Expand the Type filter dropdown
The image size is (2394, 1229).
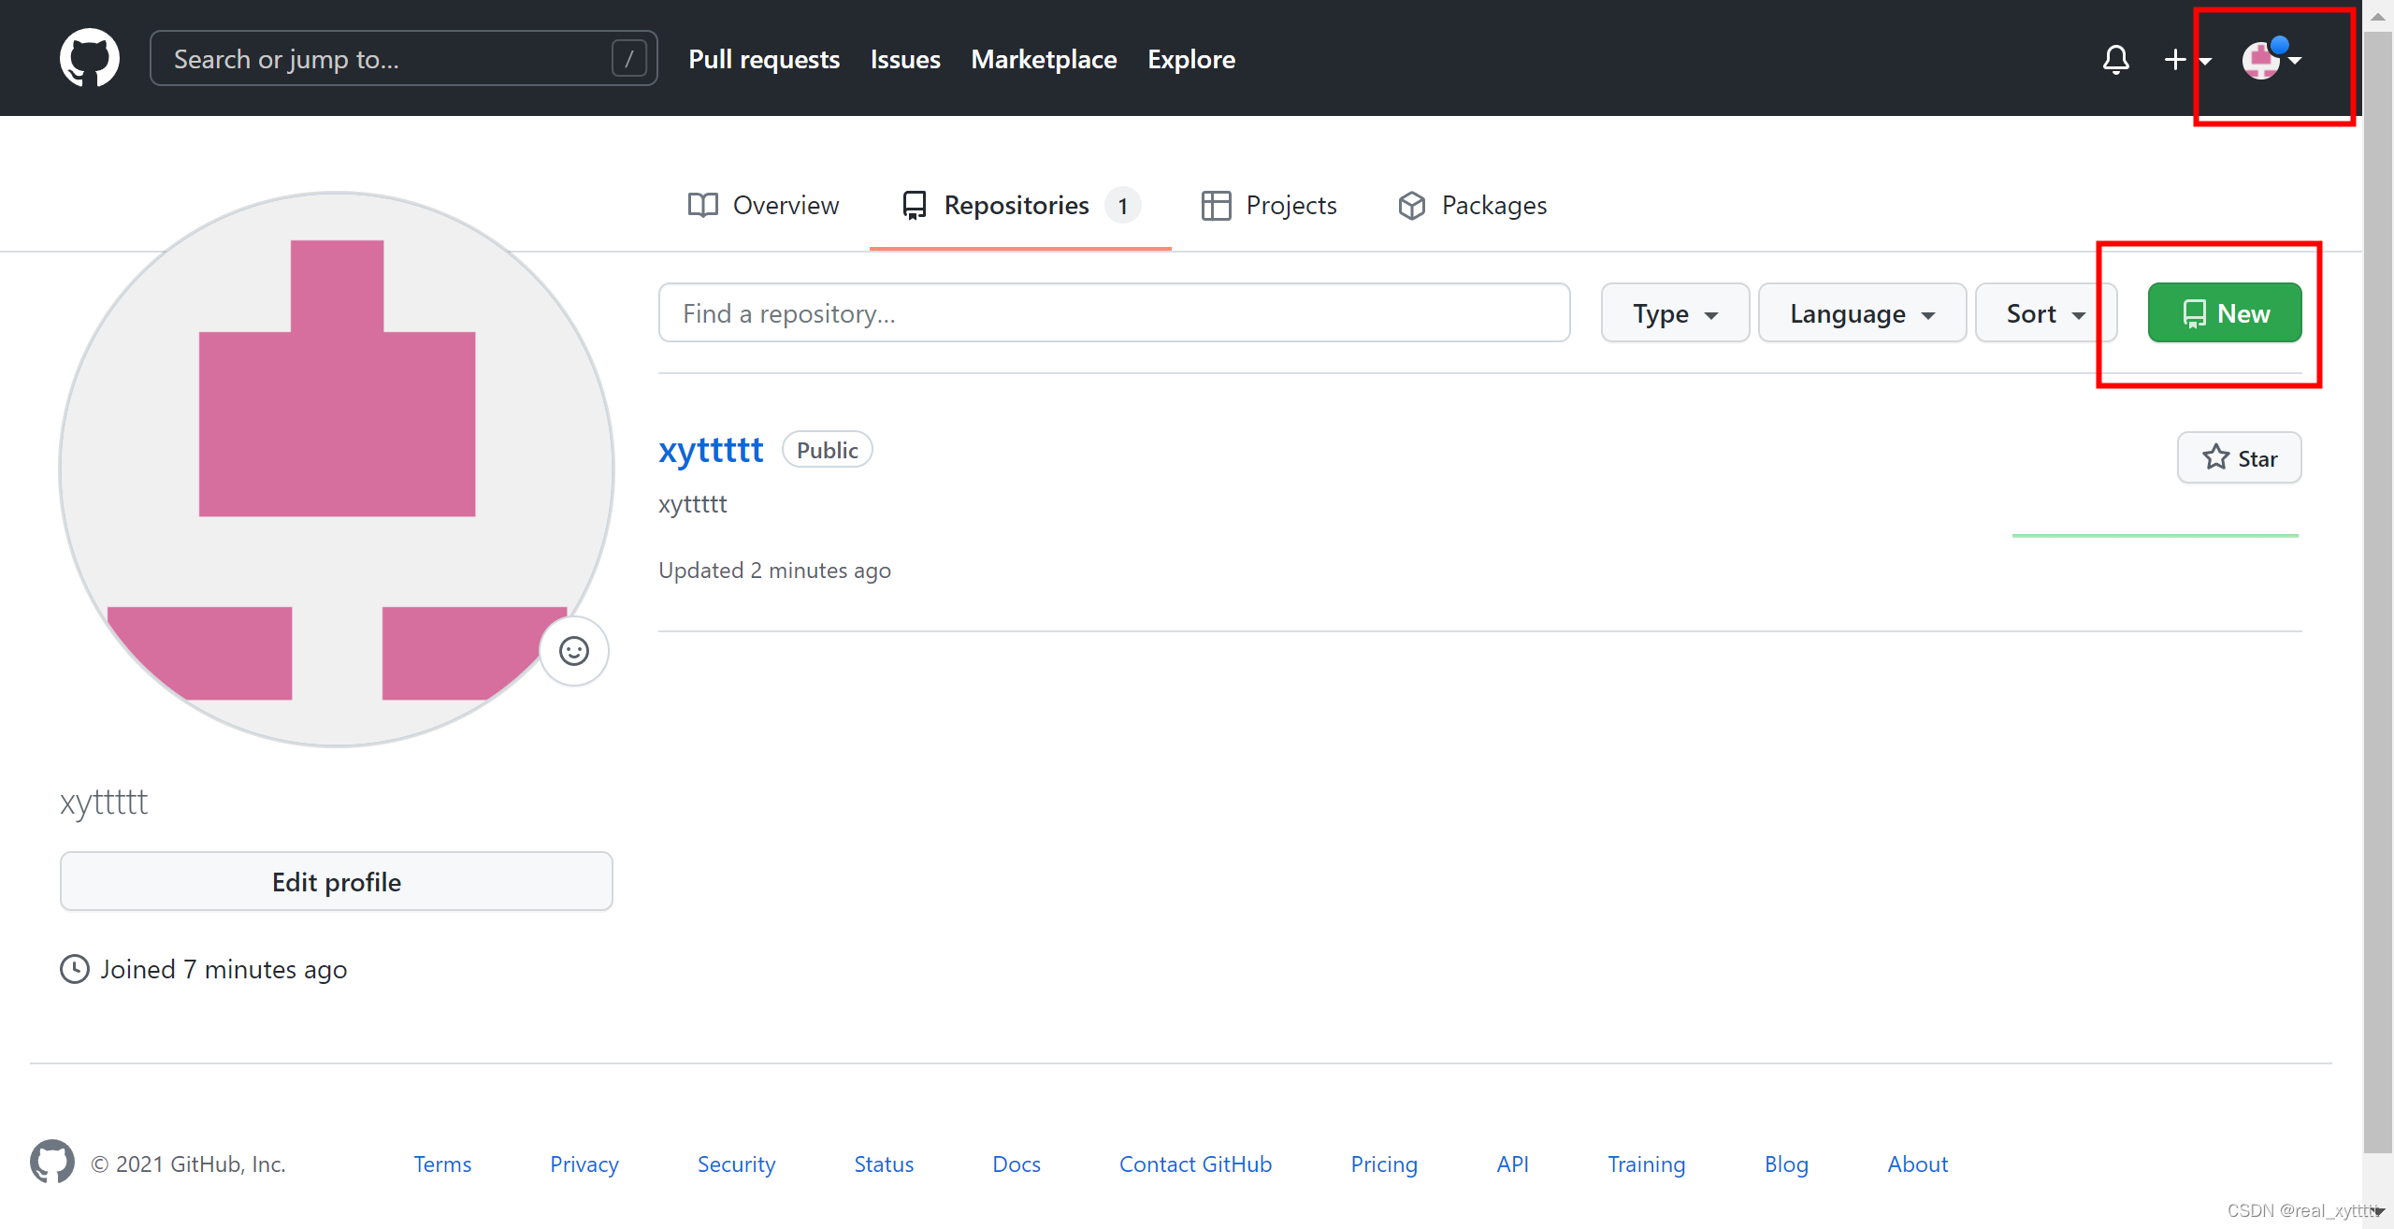1675,312
